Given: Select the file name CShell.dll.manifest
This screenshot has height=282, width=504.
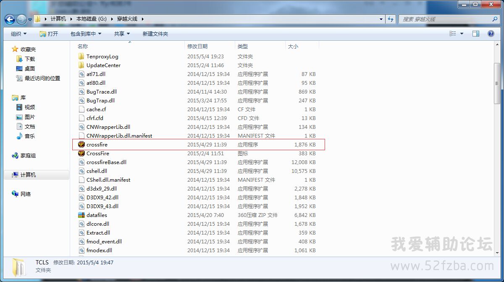Looking at the screenshot, I should pos(108,180).
